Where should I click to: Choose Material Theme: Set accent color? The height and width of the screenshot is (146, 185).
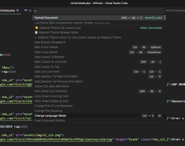99,28
